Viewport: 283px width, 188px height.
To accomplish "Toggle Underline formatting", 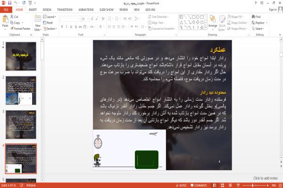I will coord(71,27).
